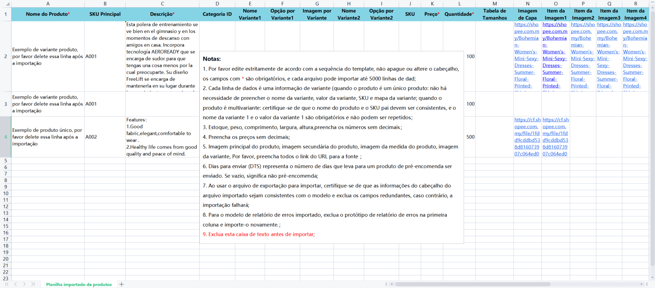
Task: Click the Nome do Produto* header cell
Action: tap(48, 14)
